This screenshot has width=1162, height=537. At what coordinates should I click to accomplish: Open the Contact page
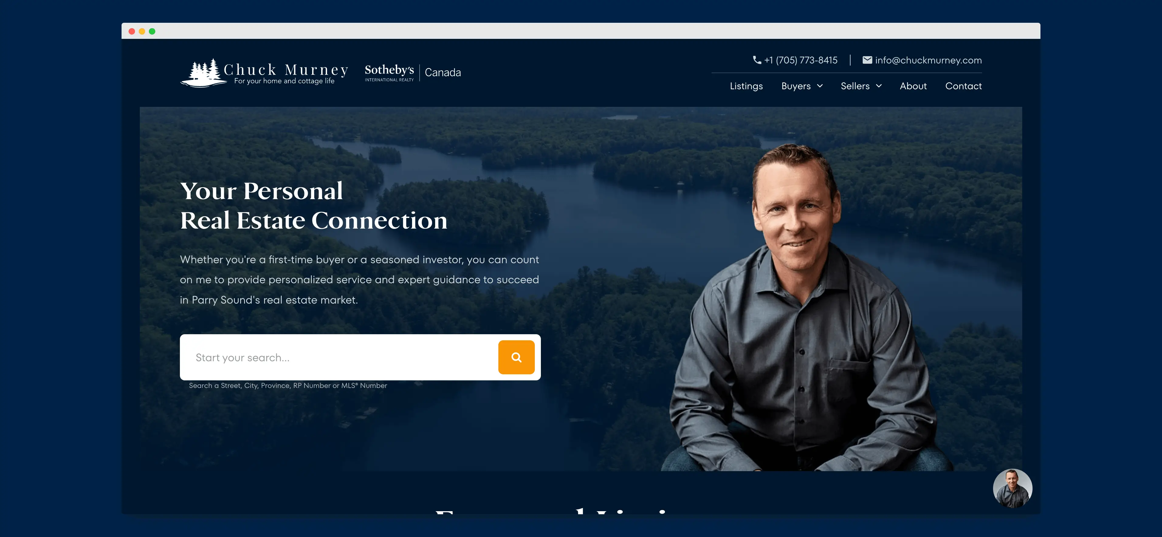[963, 86]
